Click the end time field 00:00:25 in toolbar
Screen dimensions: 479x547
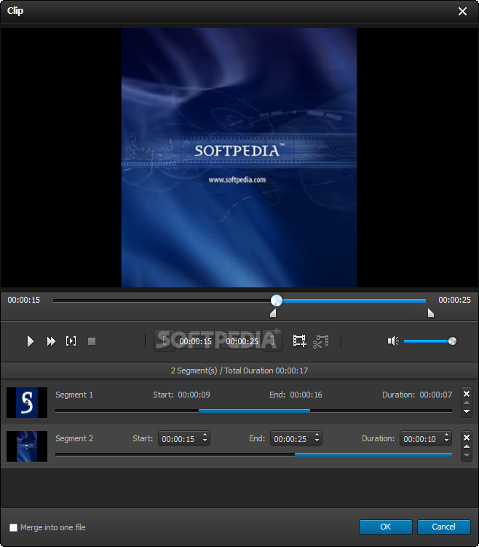(242, 341)
